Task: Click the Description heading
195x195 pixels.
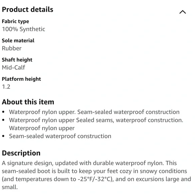Action: [21, 153]
